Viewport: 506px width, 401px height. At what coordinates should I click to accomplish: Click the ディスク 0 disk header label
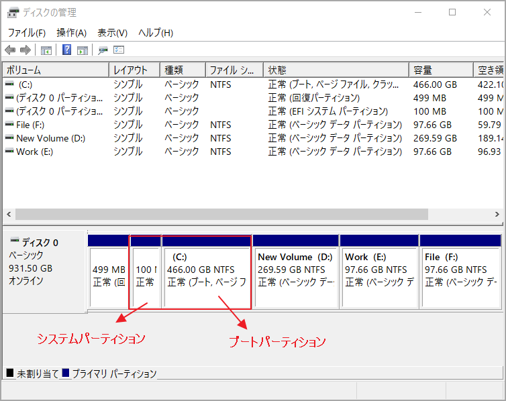pos(40,242)
